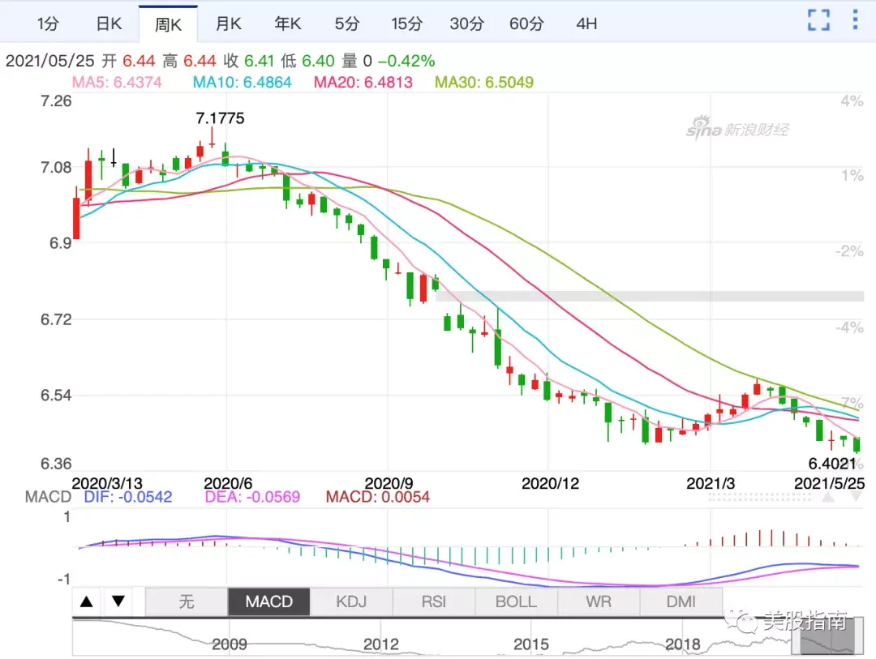Screen dimensions: 876x659
Task: Click the MA30: 6.5049 legend label
Action: pyautogui.click(x=484, y=83)
